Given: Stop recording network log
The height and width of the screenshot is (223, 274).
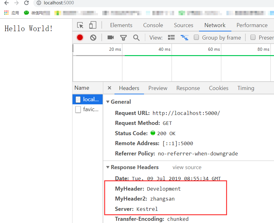Looking at the screenshot, I should 80,37.
